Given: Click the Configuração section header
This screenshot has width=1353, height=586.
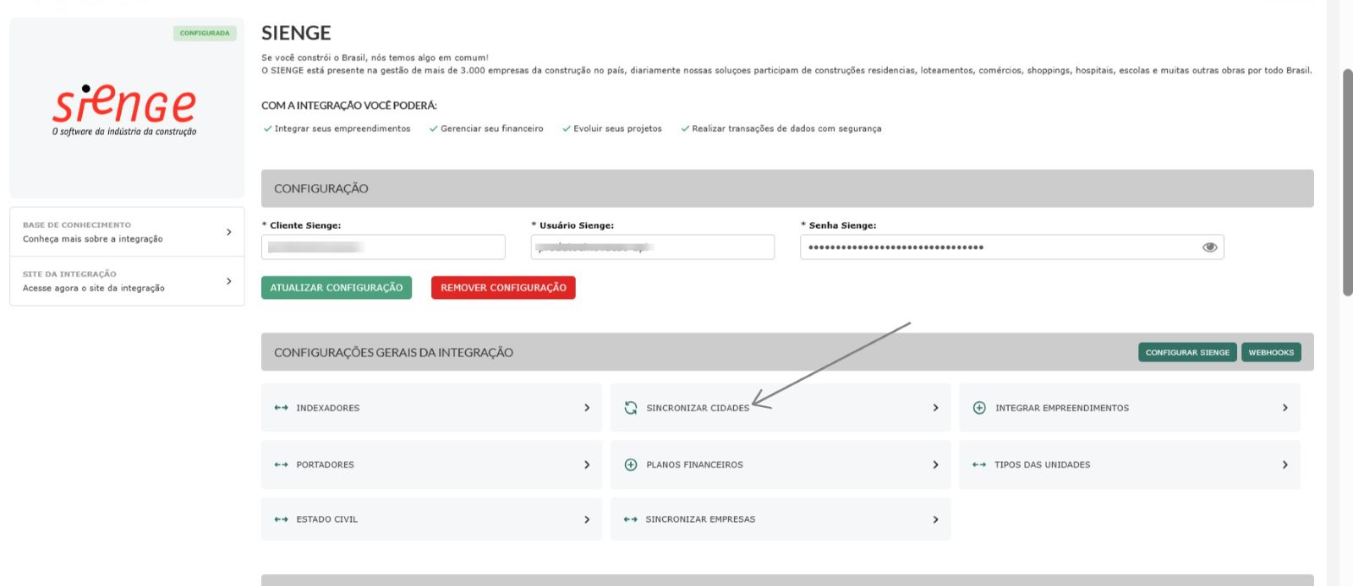Looking at the screenshot, I should tap(787, 188).
